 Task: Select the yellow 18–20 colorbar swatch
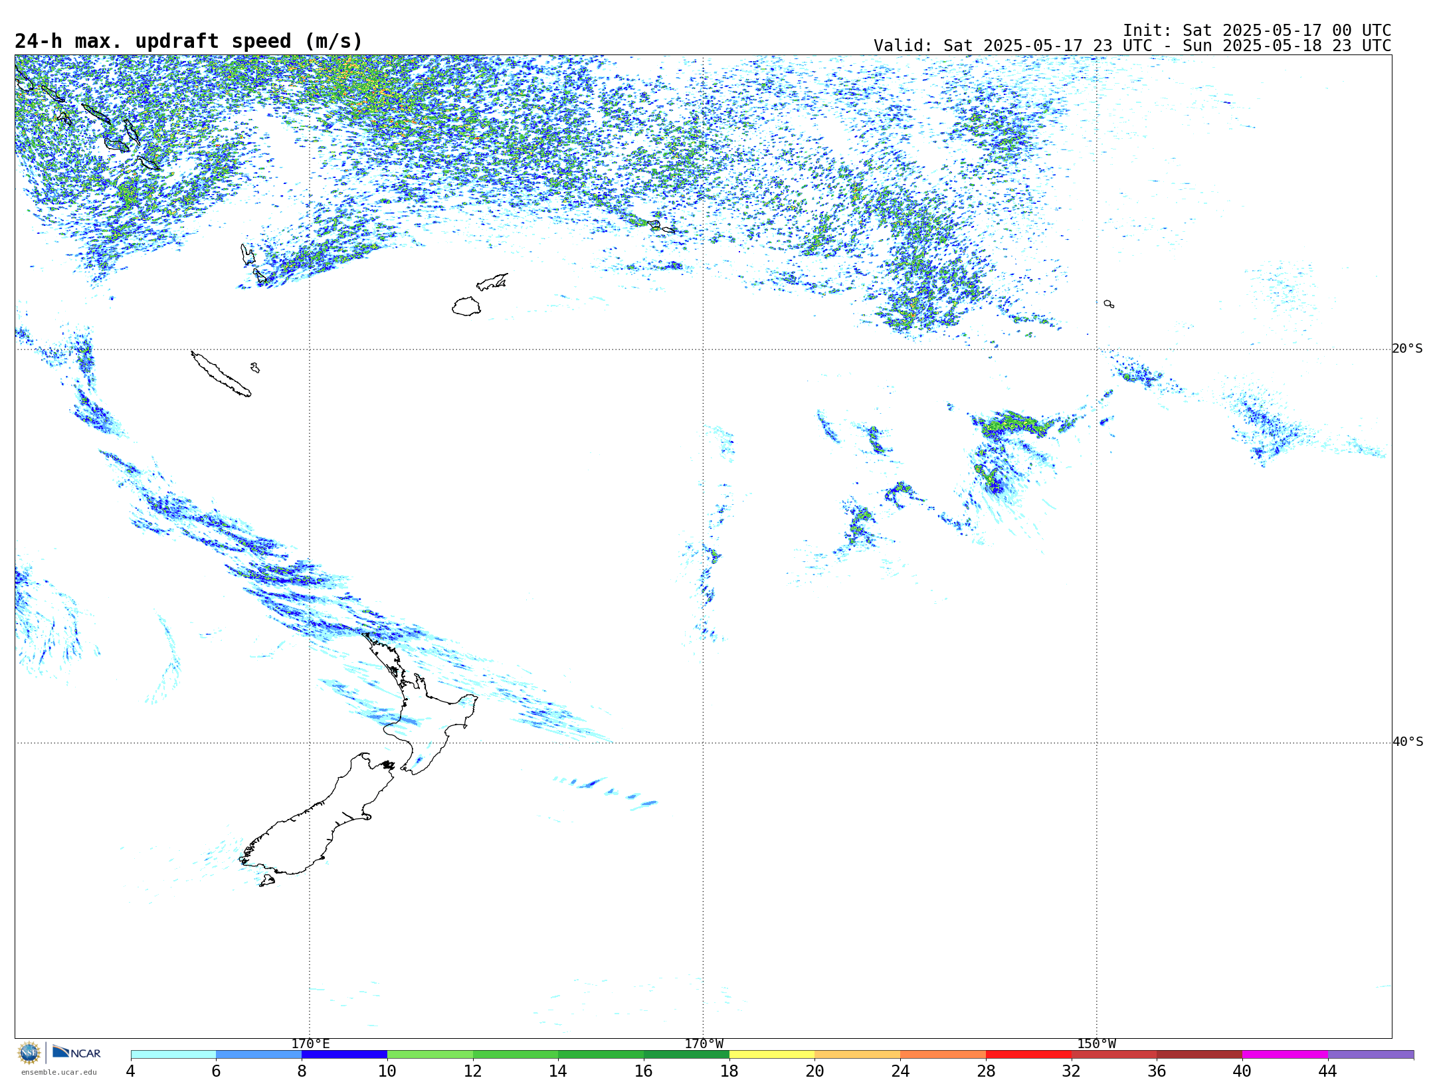[x=771, y=1054]
